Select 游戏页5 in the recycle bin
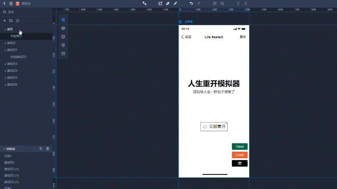Viewport: 337px width, 189px height. coord(9,163)
